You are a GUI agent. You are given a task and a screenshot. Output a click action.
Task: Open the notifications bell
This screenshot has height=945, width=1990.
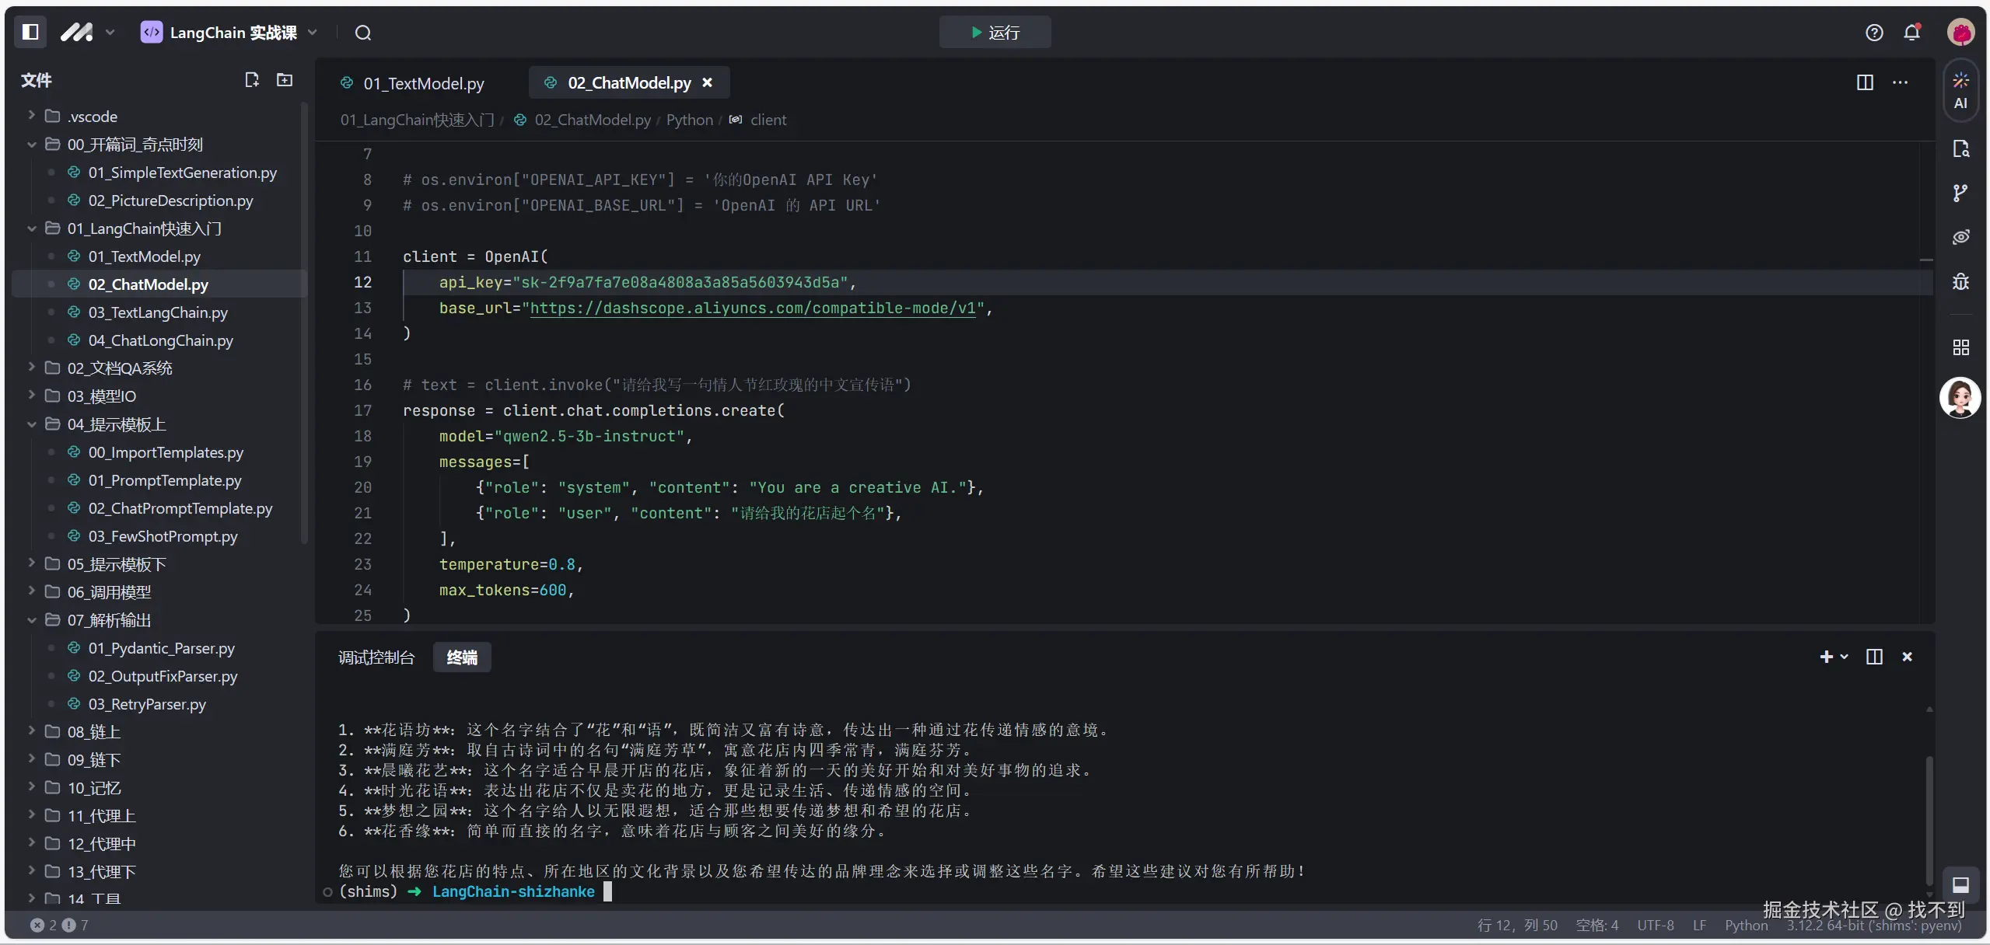tap(1911, 33)
